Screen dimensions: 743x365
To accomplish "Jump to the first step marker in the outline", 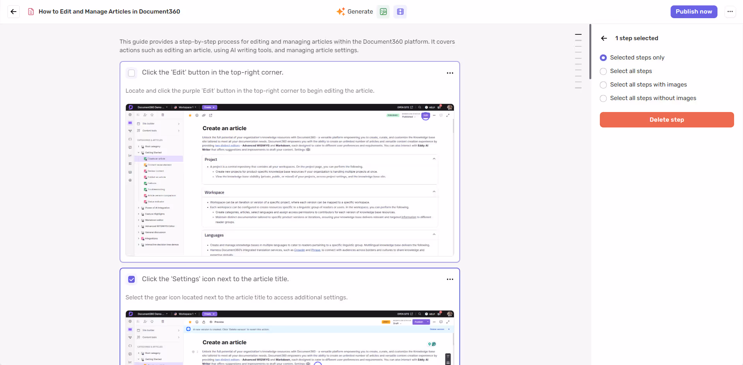I will [578, 35].
